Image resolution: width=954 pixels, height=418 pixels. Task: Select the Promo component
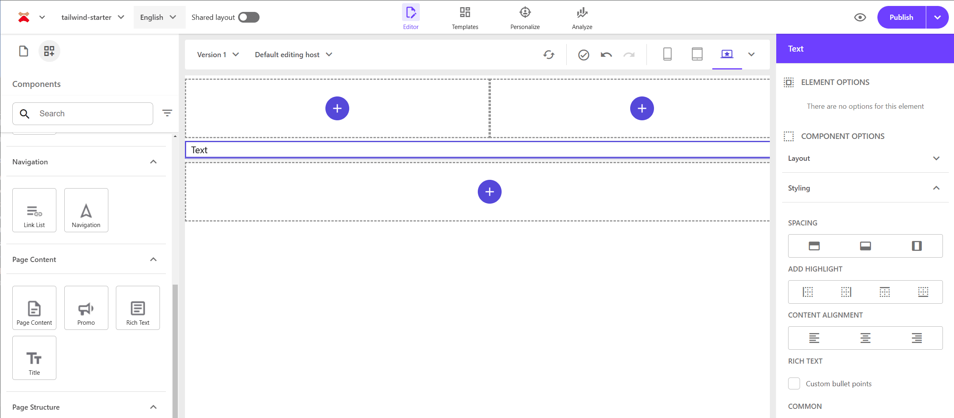(86, 308)
